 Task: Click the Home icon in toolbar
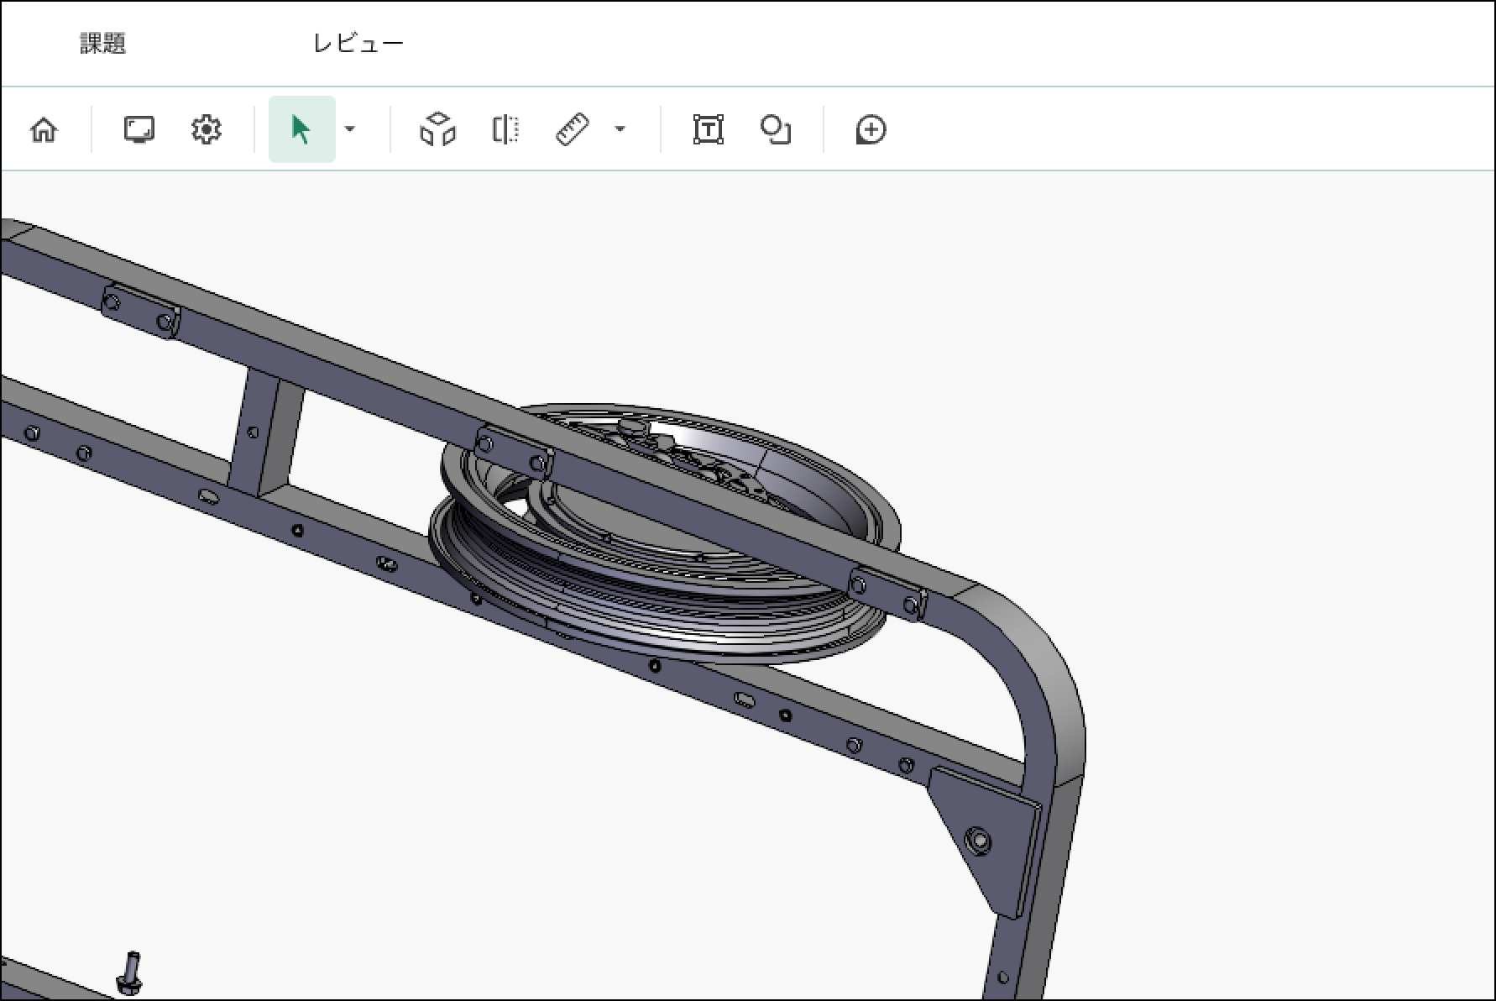click(44, 130)
